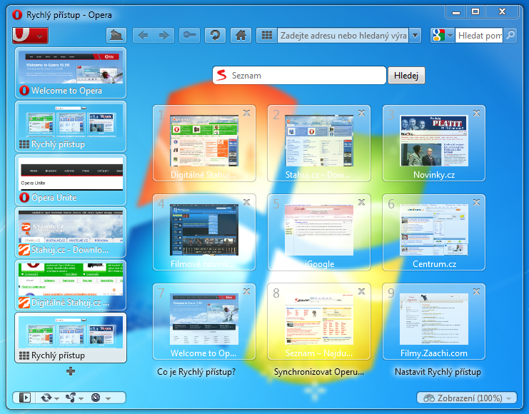529x414 pixels.
Task: Click 'Synchronizovat Operu...' link
Action: click(x=319, y=372)
